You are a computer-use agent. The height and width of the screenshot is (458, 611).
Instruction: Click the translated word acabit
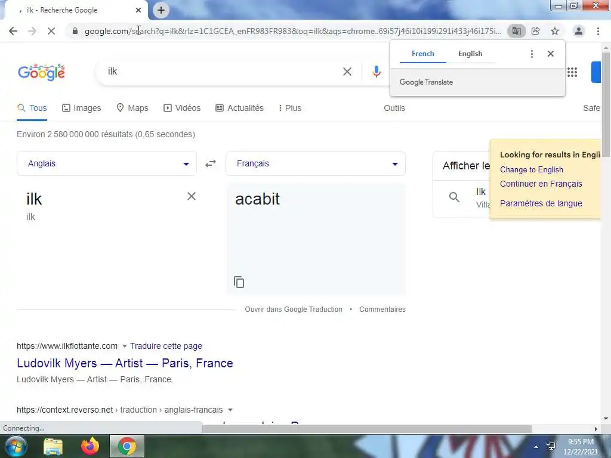point(257,199)
